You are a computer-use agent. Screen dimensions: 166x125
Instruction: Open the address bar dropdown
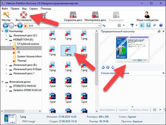[x=99, y=26]
